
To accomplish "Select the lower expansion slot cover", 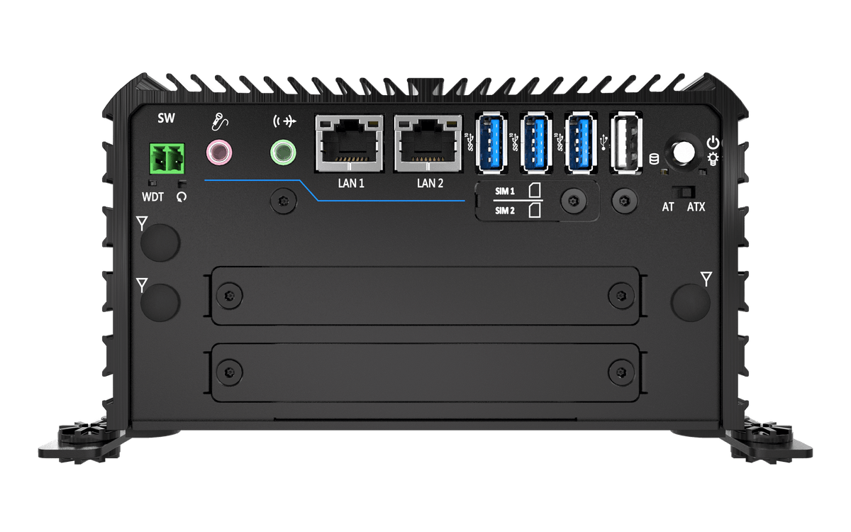I will pos(425,372).
